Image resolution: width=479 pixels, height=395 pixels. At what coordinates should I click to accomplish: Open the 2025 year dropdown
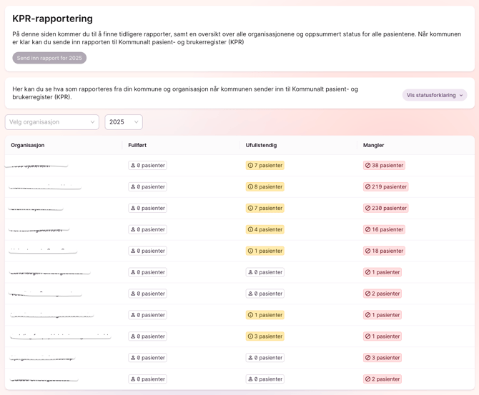[124, 122]
